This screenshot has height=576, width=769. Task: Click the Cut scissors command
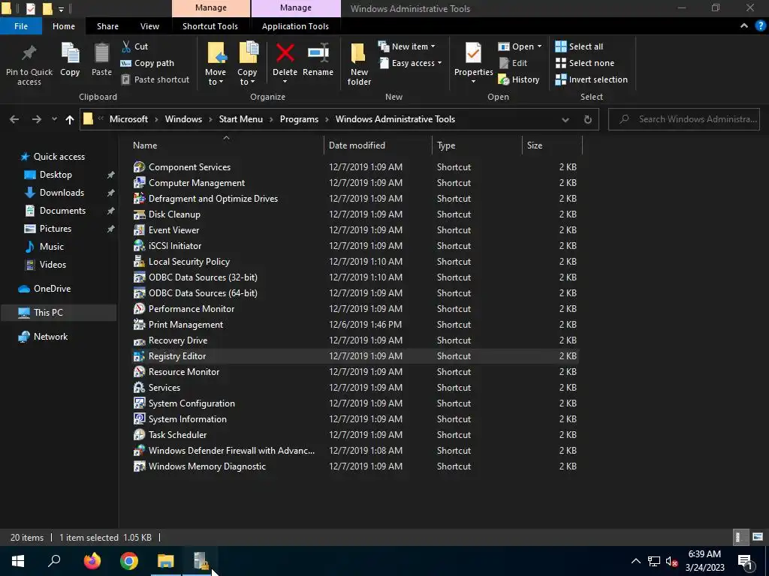pos(135,46)
